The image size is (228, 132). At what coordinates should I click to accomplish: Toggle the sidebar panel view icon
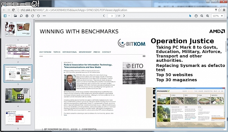(x=5, y=16)
